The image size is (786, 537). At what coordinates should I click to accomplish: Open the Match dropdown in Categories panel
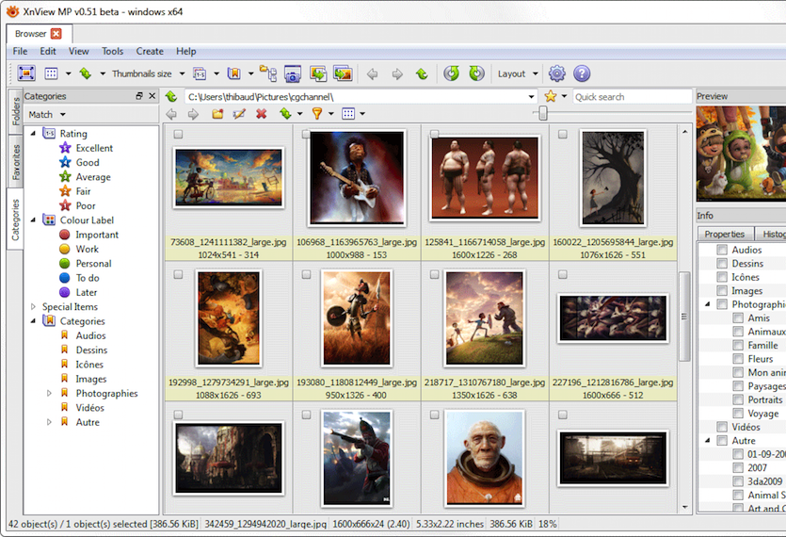pos(47,114)
